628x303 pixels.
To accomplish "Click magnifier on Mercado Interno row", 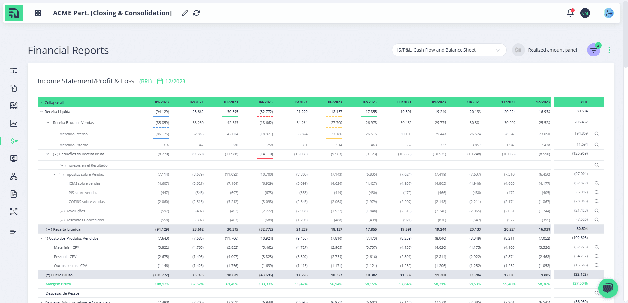I will [x=597, y=134].
